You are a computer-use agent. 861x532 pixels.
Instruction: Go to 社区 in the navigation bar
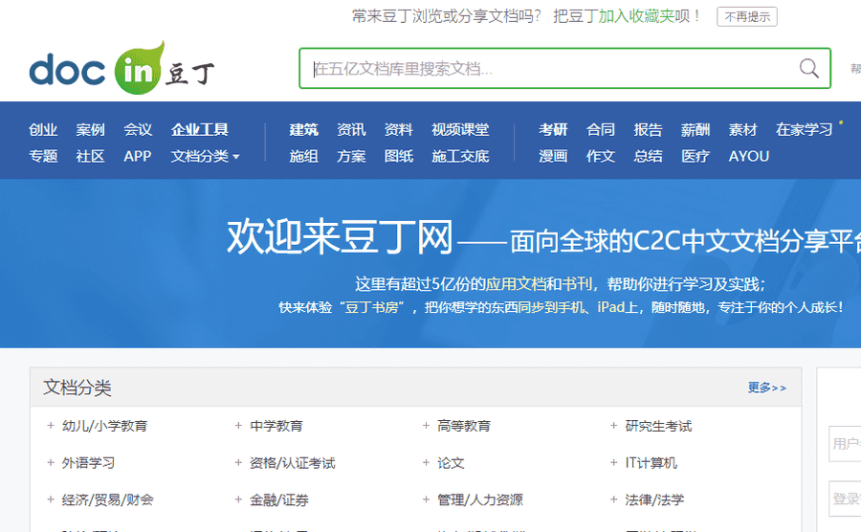(x=91, y=157)
